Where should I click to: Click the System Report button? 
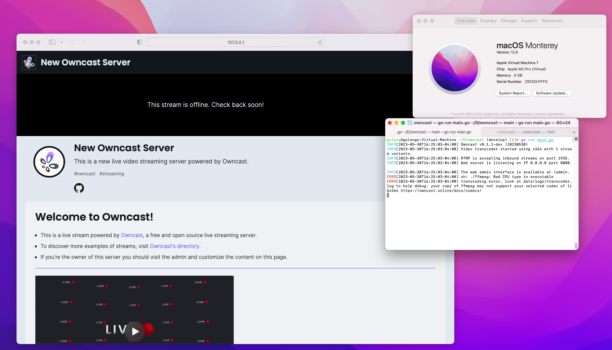pyautogui.click(x=513, y=93)
